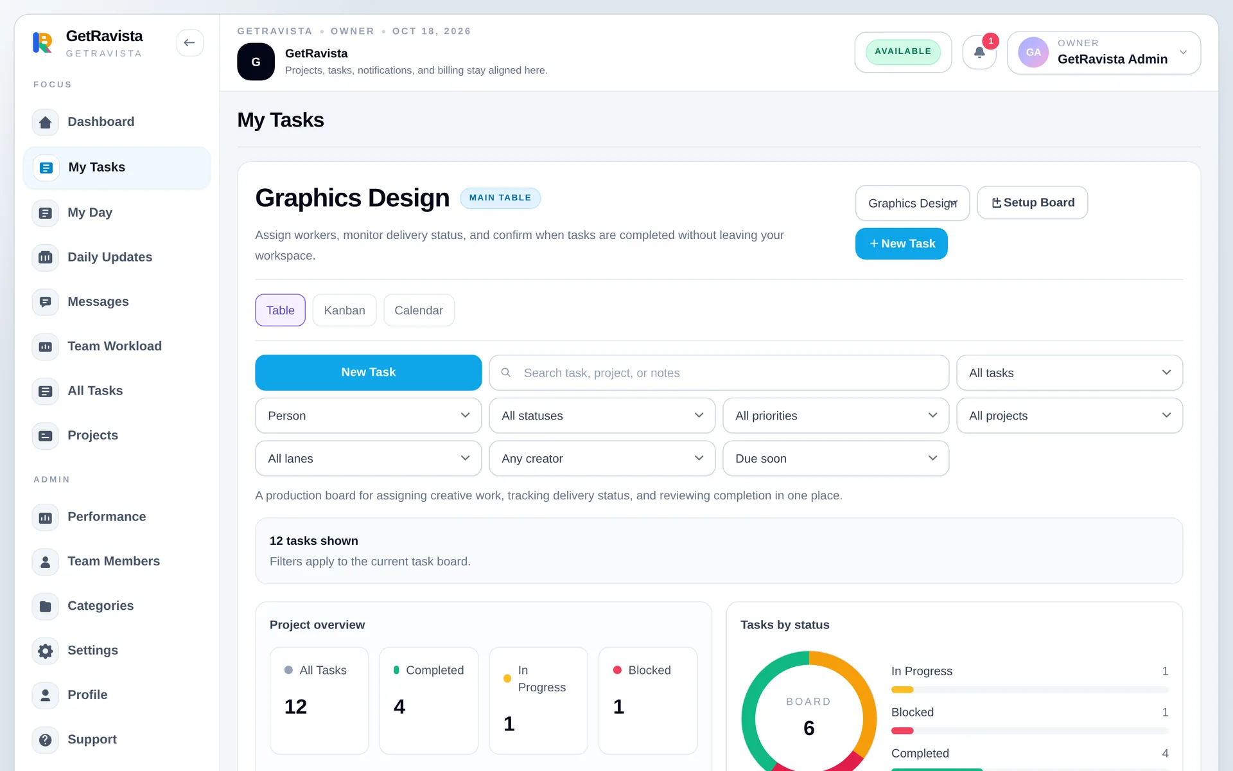Open the Due soon sort dropdown

[x=835, y=459]
